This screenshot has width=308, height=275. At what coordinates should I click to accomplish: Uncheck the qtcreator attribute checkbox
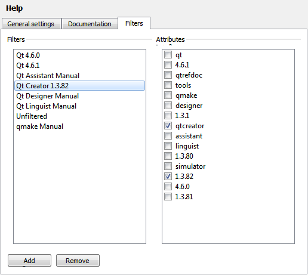168,126
